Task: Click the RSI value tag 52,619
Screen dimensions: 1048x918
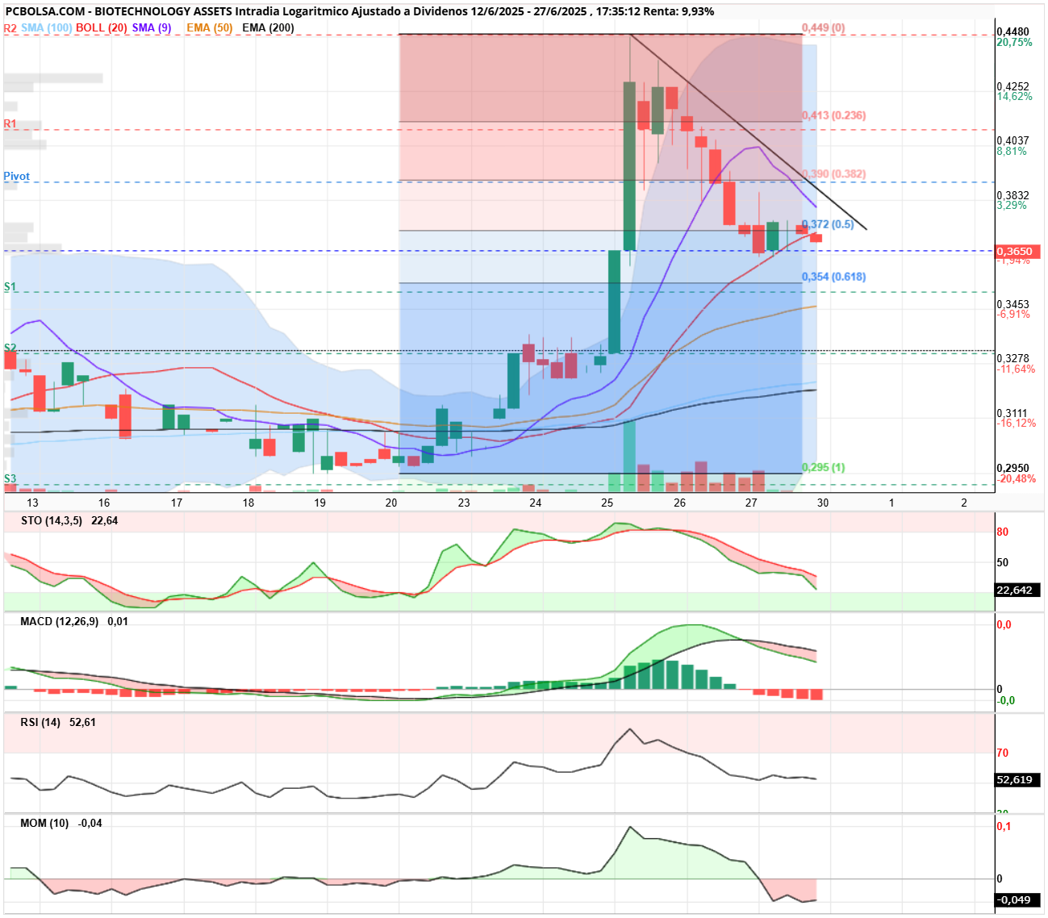Action: click(1017, 780)
